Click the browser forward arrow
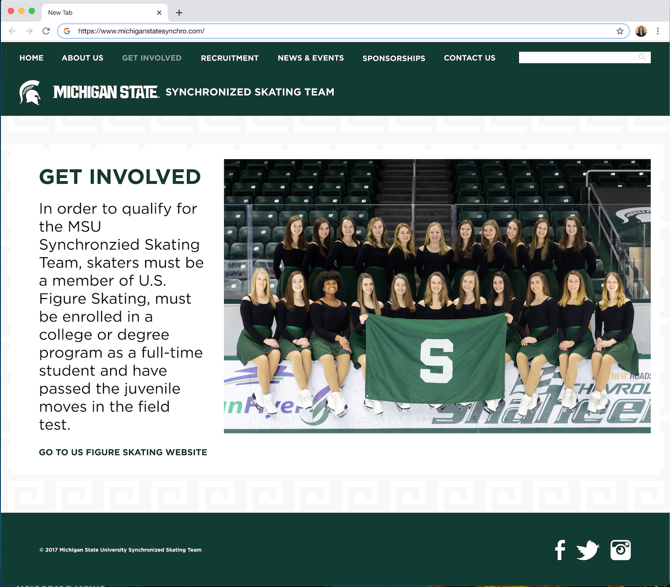Screen dimensions: 670x587 click(x=29, y=31)
